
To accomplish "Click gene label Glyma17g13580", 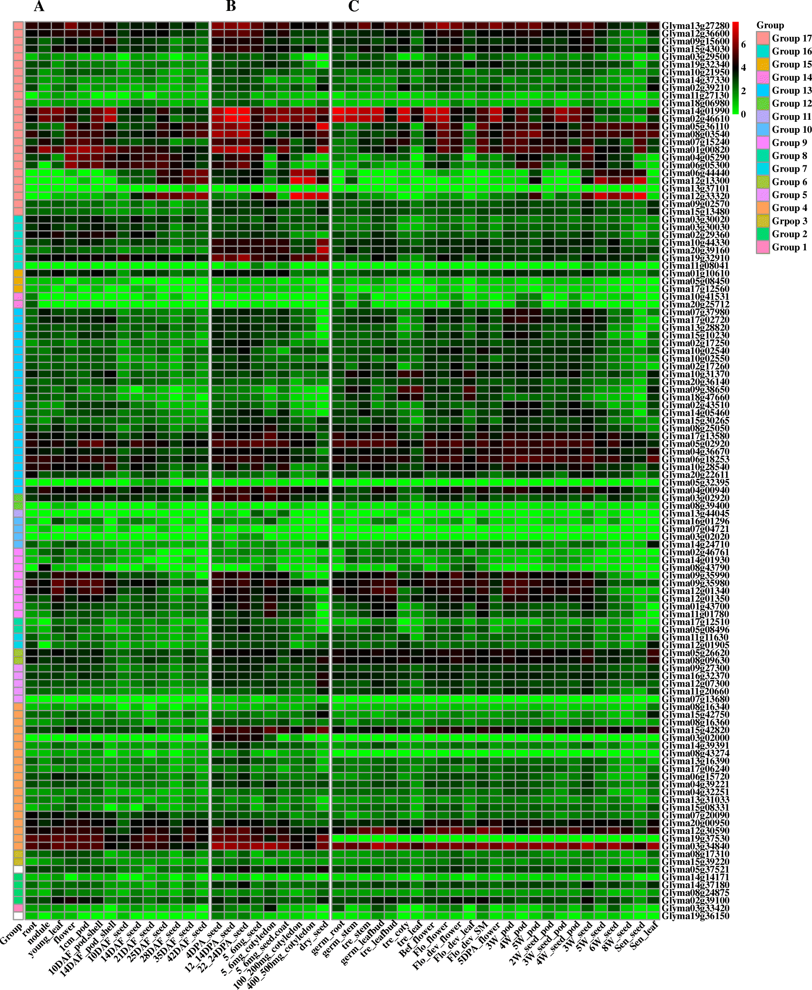I will [x=696, y=436].
